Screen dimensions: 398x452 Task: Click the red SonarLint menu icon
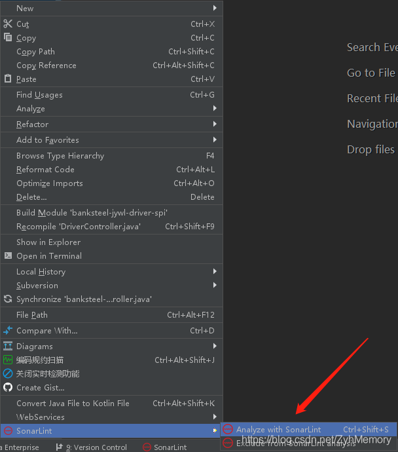pyautogui.click(x=8, y=430)
